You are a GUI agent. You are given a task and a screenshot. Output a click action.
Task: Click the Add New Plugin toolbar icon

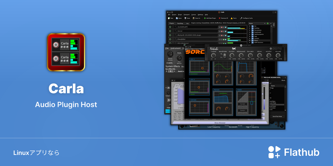pyautogui.click(x=205, y=18)
